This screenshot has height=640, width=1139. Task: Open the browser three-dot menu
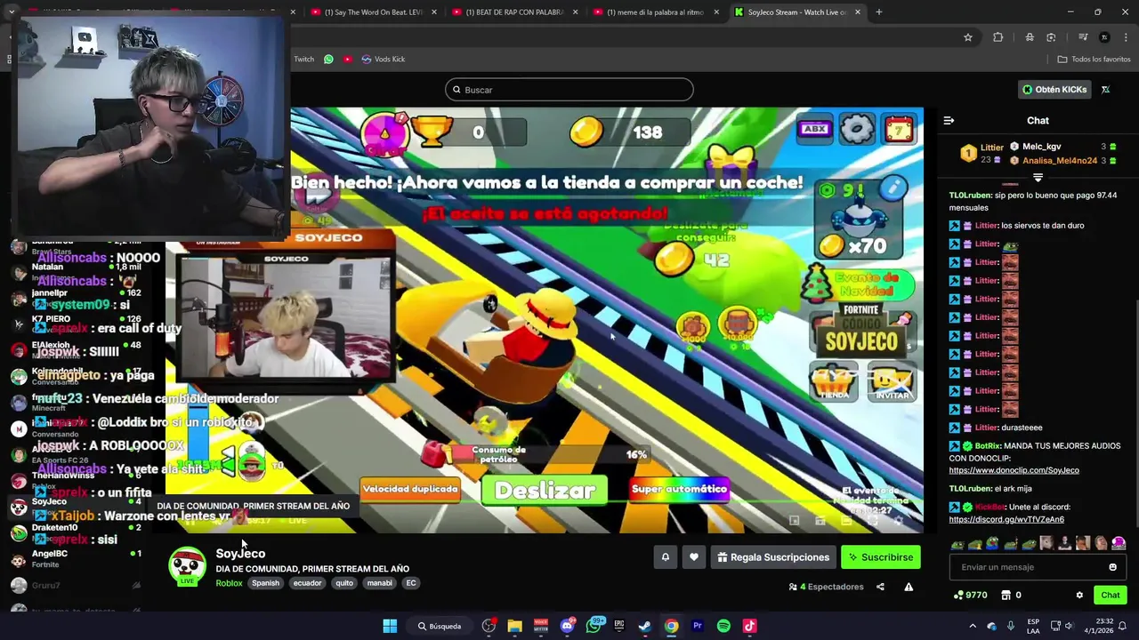pyautogui.click(x=1126, y=37)
